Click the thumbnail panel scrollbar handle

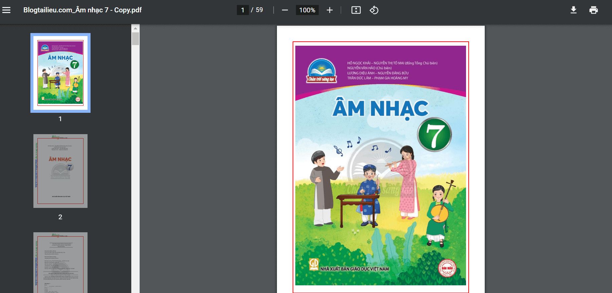click(x=135, y=38)
